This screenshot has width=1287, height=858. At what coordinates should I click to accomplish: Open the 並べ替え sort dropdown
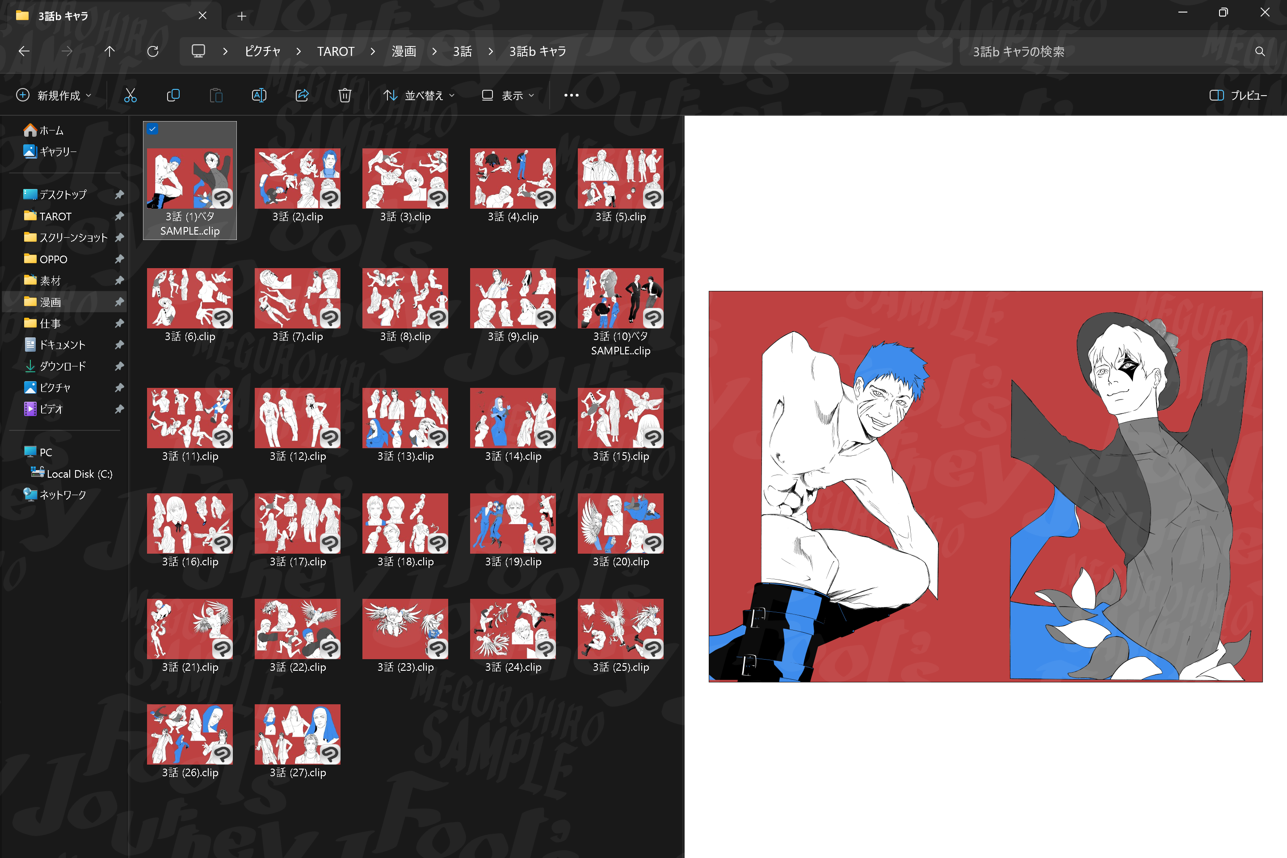pyautogui.click(x=419, y=95)
